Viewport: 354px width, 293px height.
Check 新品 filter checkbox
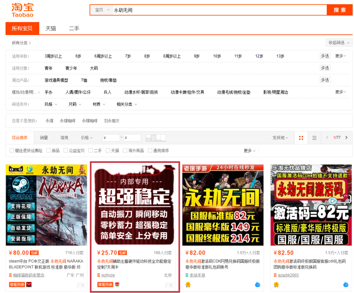coord(48,150)
